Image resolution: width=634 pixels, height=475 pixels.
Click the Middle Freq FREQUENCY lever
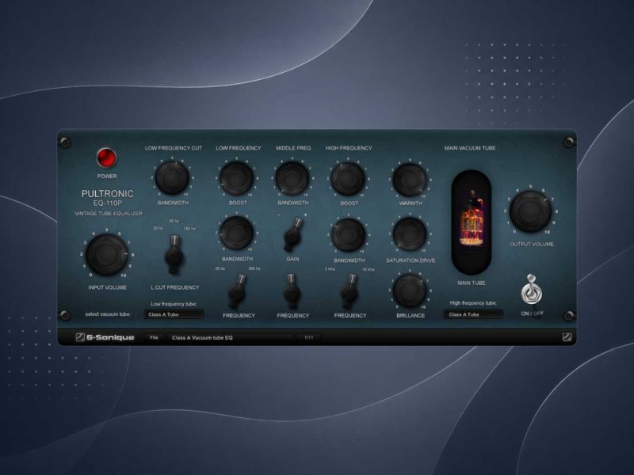click(292, 291)
